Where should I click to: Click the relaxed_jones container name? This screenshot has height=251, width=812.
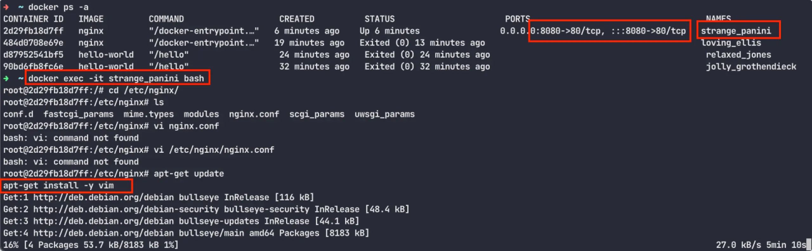pyautogui.click(x=738, y=55)
